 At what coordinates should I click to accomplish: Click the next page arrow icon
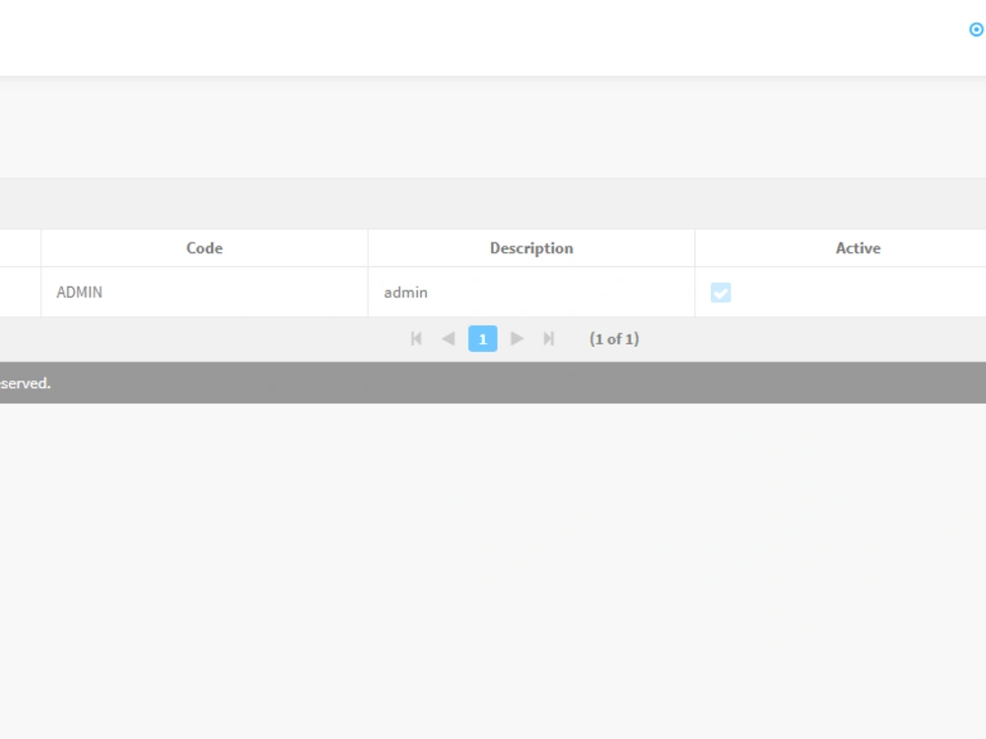pos(517,338)
